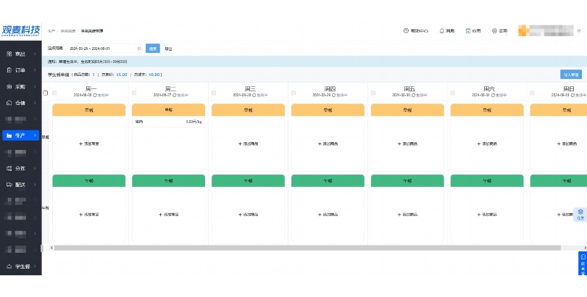Click the orange 早餐 header under 周二

point(168,110)
